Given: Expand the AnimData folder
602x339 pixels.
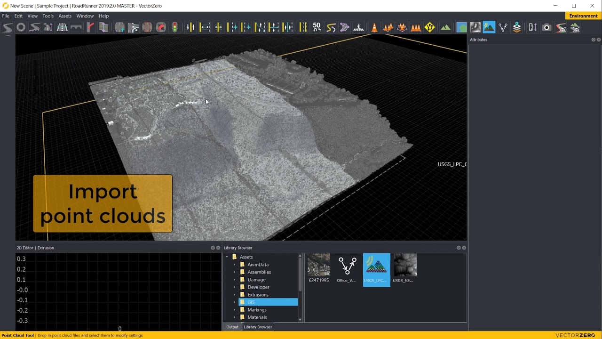Looking at the screenshot, I should 235,265.
